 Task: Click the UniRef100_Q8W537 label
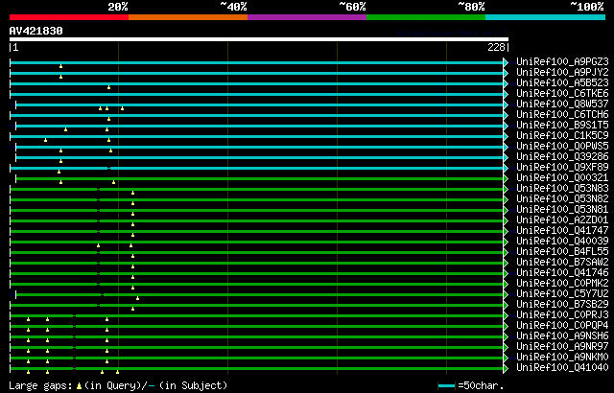coord(562,104)
